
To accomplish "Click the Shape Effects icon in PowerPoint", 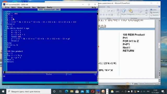I will coord(147,15).
